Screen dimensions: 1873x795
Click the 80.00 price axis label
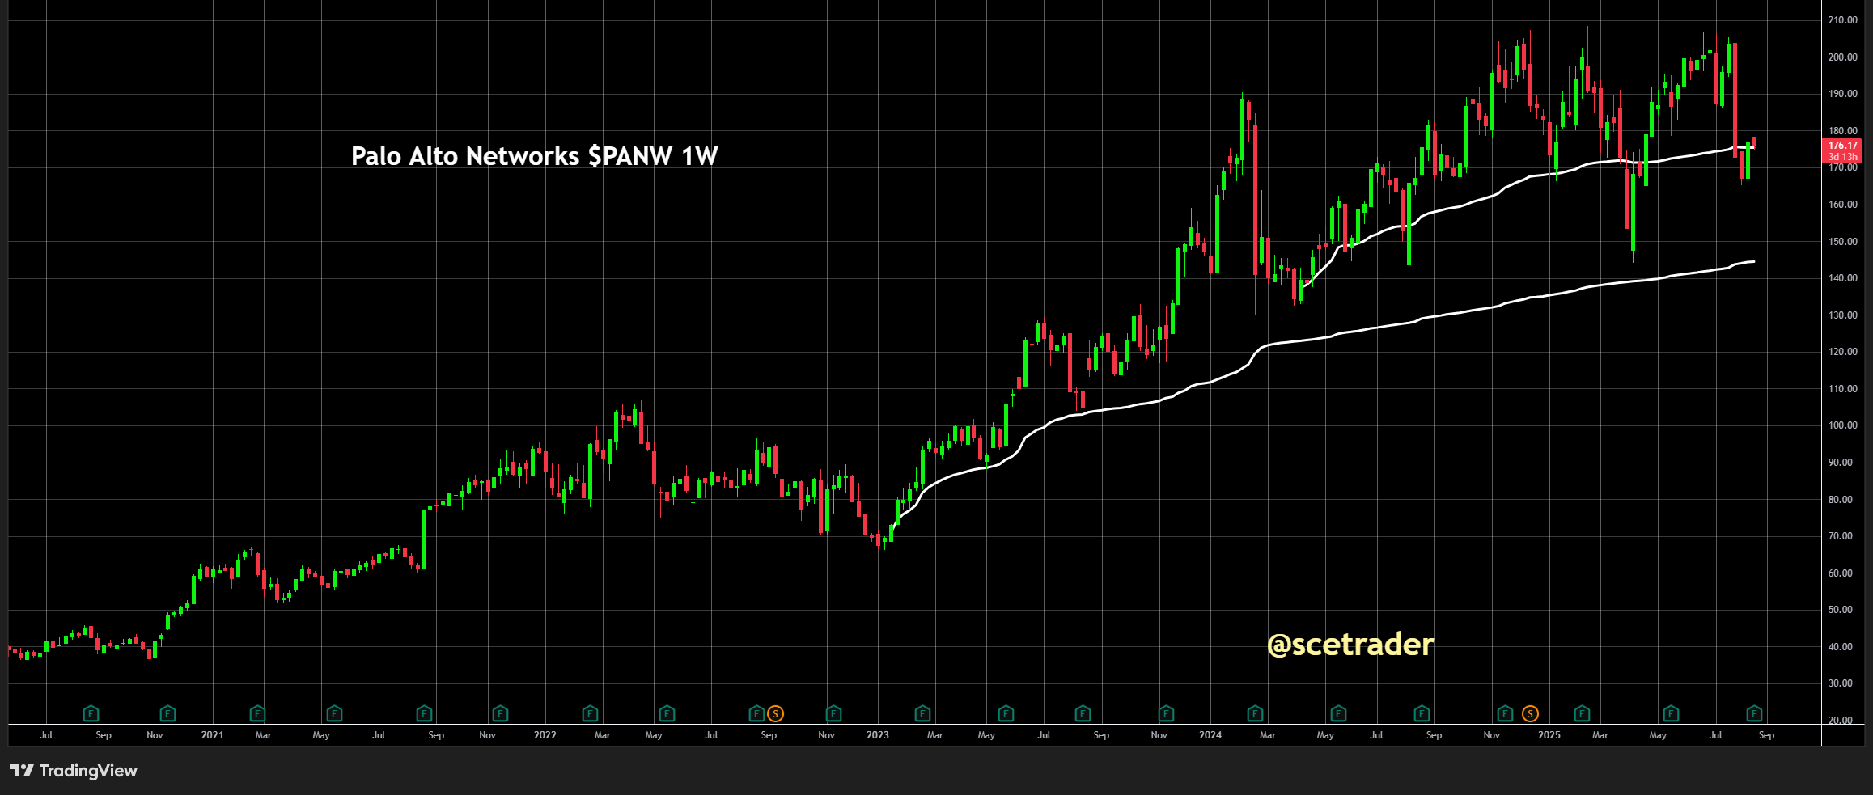1841,500
